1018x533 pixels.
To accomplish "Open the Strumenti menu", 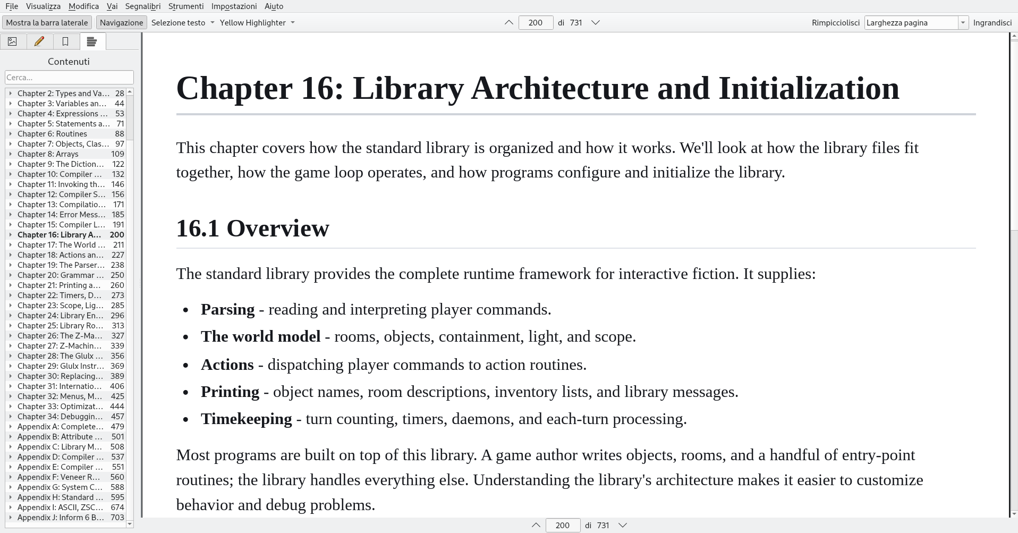I will 186,6.
